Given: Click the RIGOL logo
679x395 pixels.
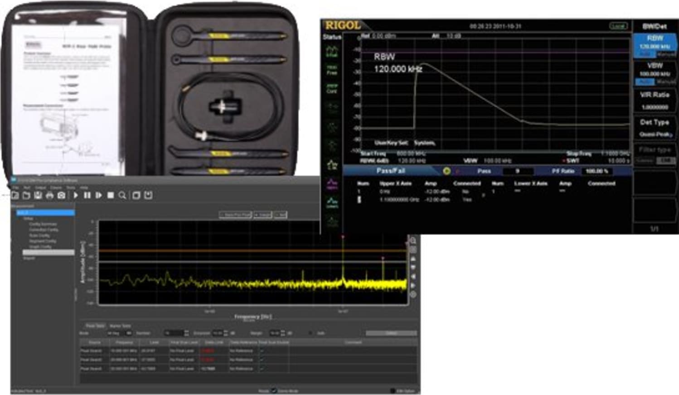Looking at the screenshot, I should (343, 25).
